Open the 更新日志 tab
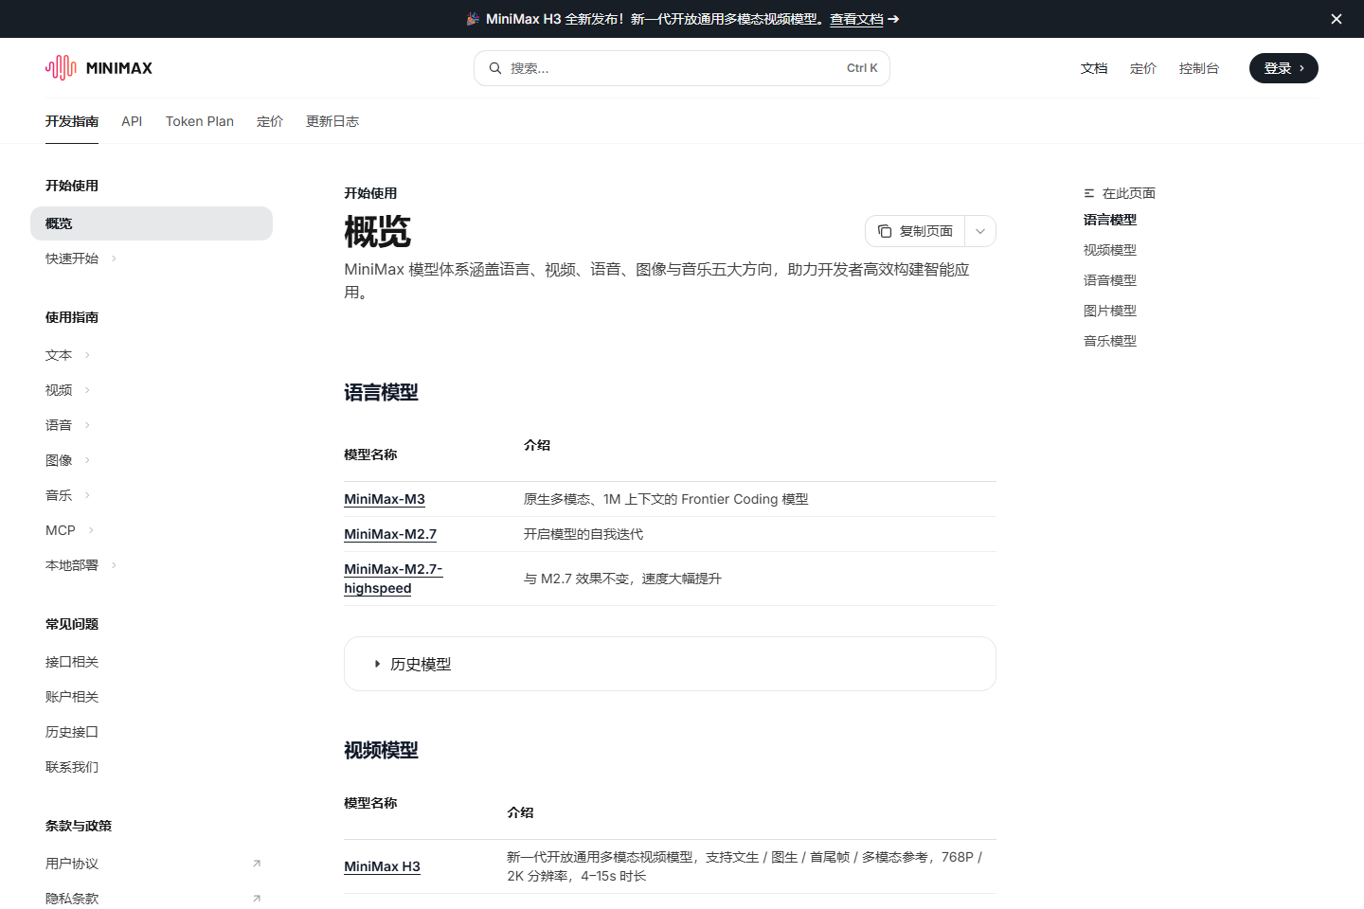 [332, 121]
